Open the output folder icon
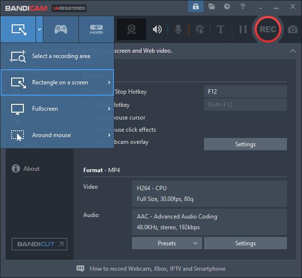 click(211, 6)
